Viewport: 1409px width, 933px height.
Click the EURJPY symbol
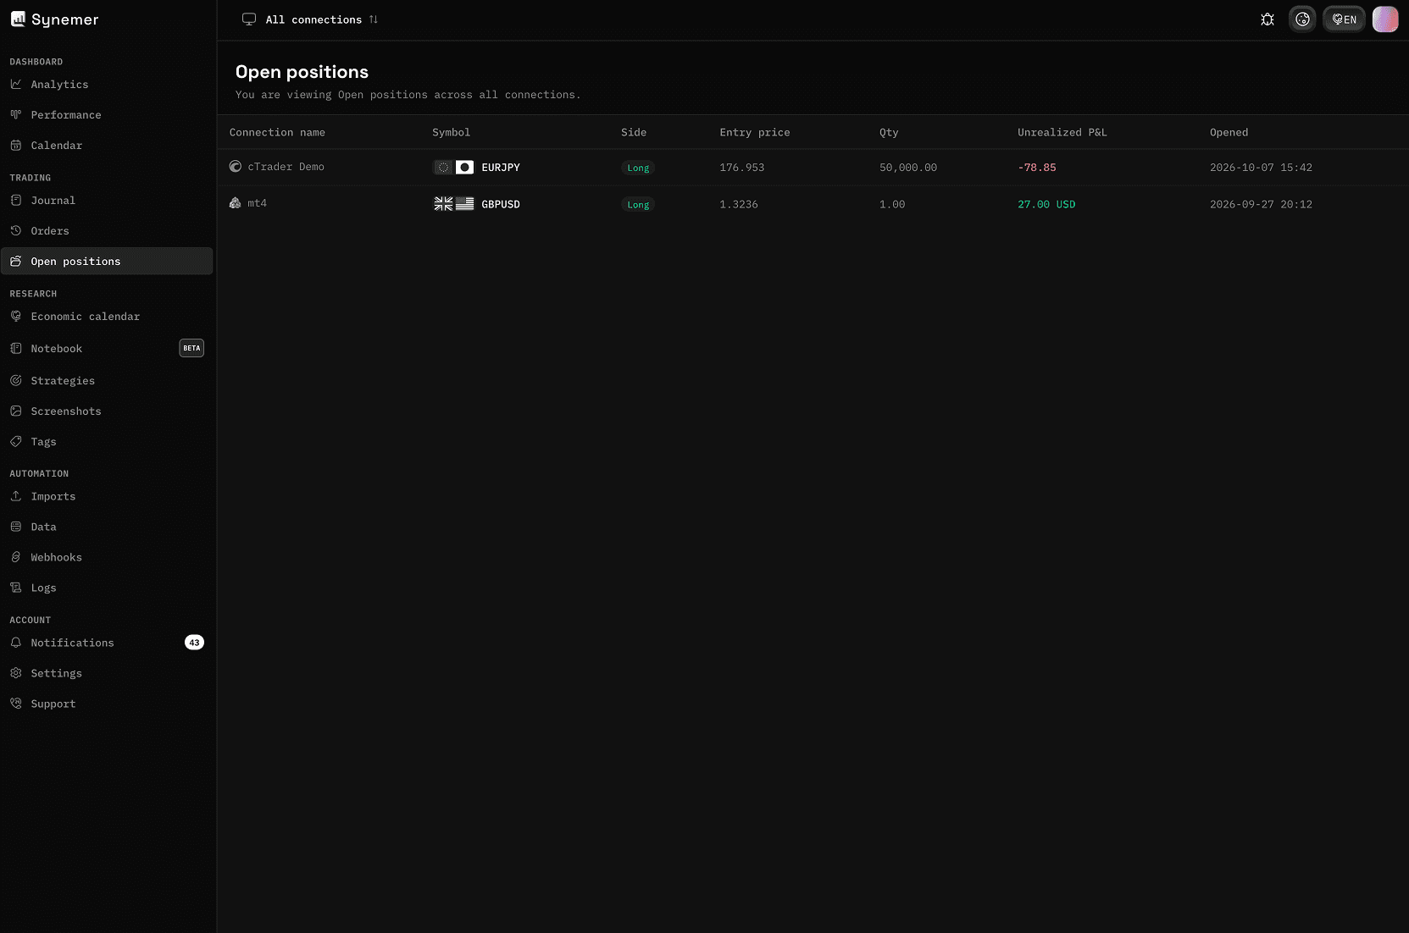501,168
